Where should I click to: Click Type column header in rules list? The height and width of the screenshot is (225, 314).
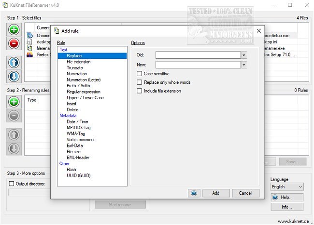pos(32,100)
